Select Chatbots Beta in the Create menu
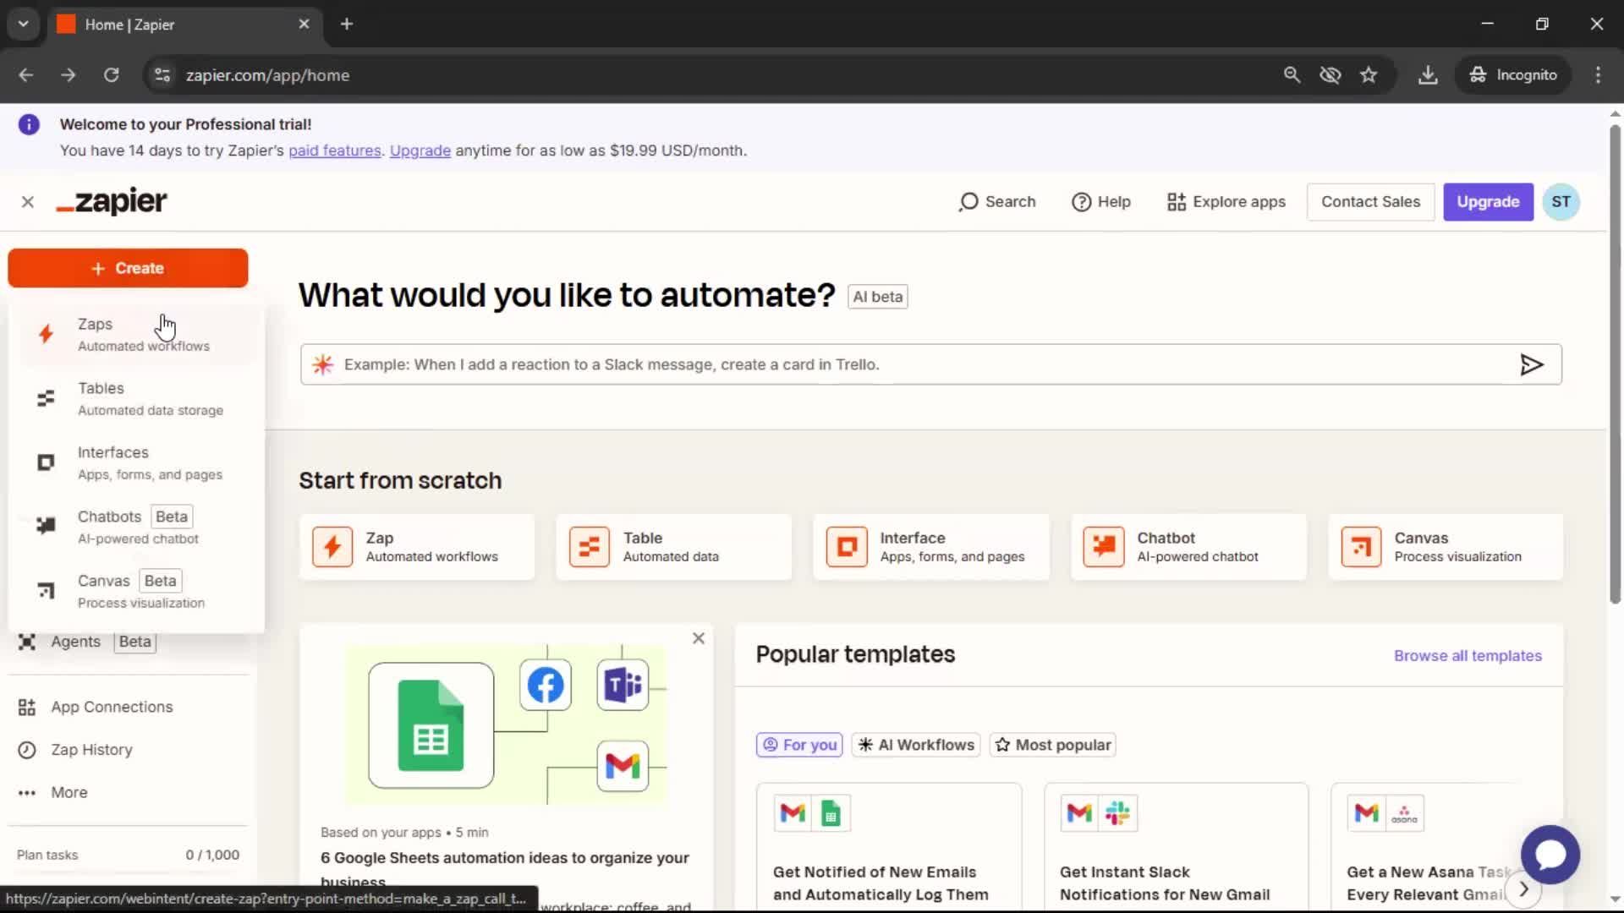The width and height of the screenshot is (1624, 913). coord(137,528)
